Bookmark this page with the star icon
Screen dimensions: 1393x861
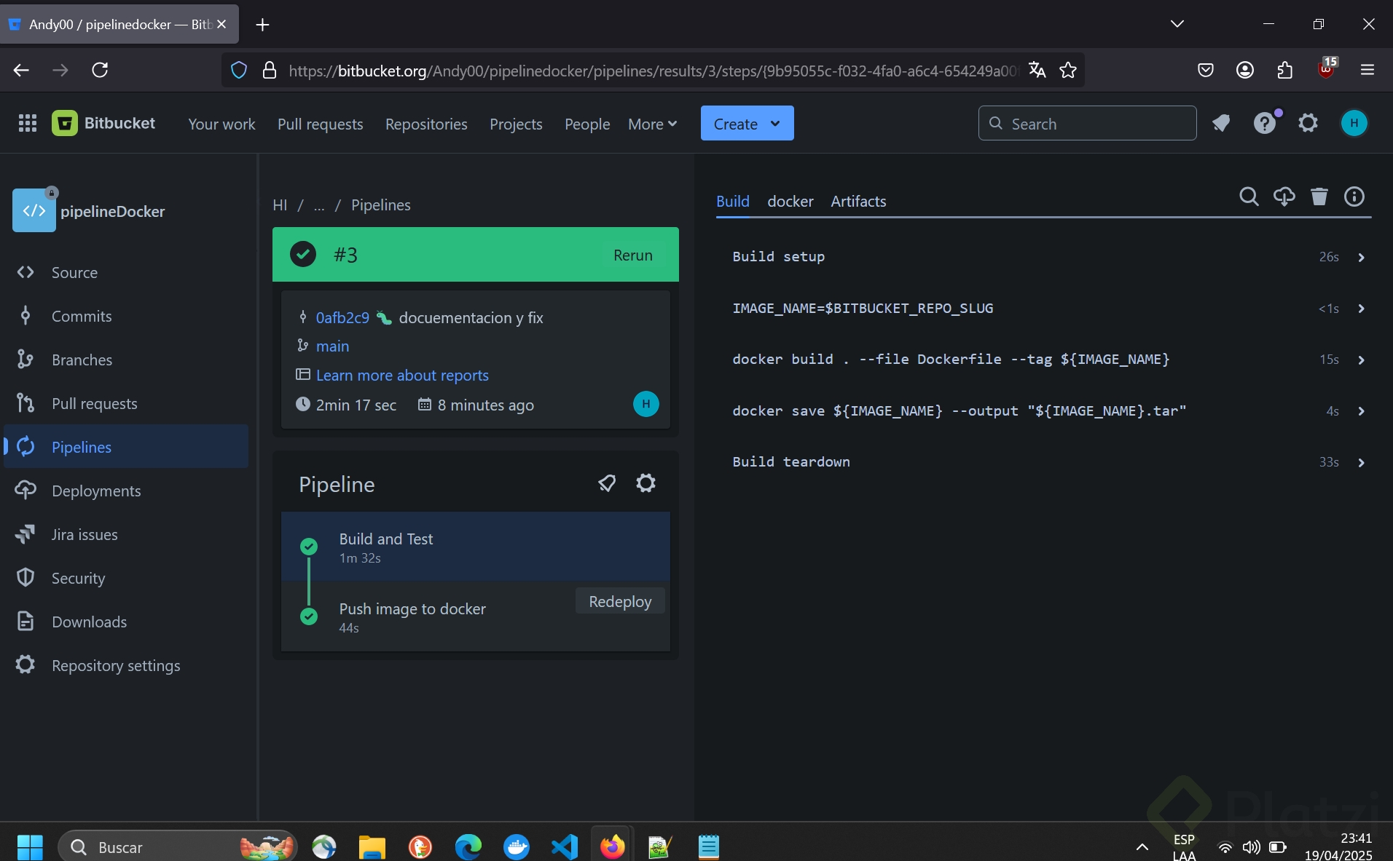pos(1068,70)
